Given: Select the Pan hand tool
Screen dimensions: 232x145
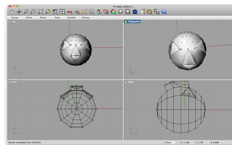Looking at the screenshot, I should pyautogui.click(x=12, y=12).
